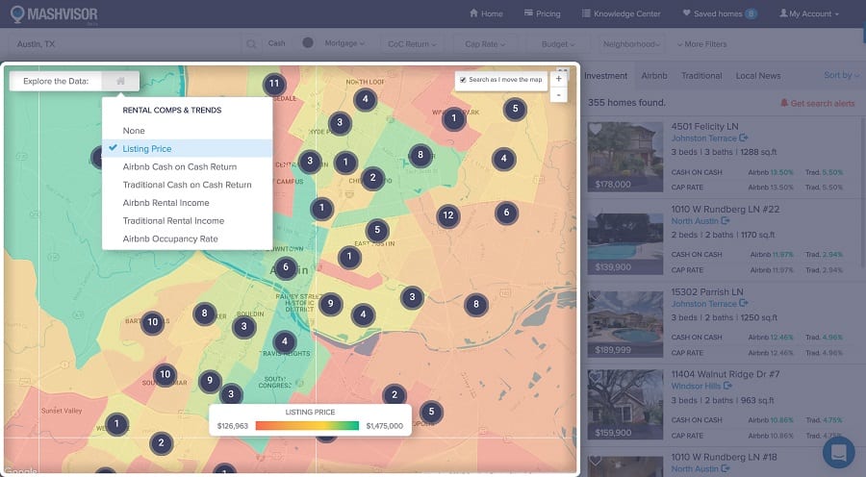This screenshot has width=866, height=477.
Task: Click the home icon beside Explore the Data
Action: (120, 82)
